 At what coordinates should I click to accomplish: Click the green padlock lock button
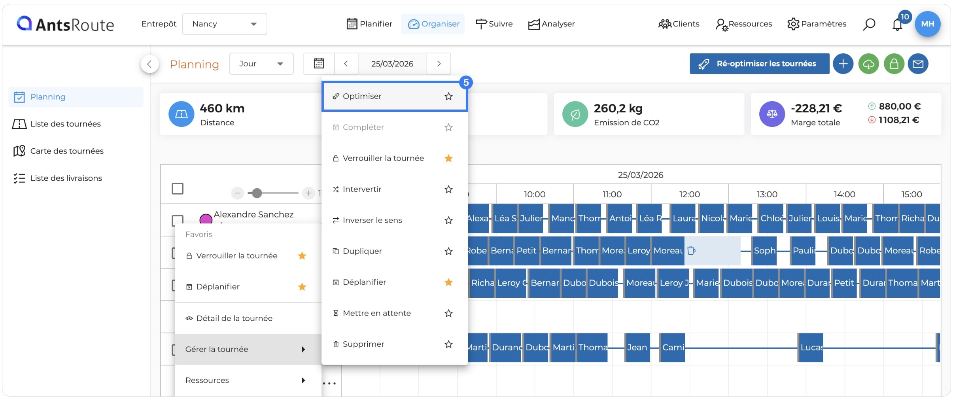point(894,64)
